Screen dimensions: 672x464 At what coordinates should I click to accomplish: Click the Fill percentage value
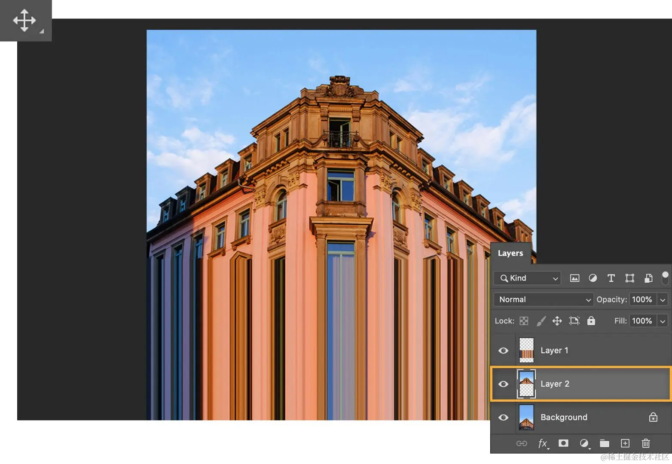(642, 321)
